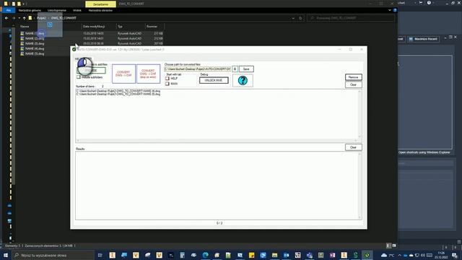The image size is (462, 260).
Task: Open Outlook from the taskbar
Action: (x=286, y=255)
